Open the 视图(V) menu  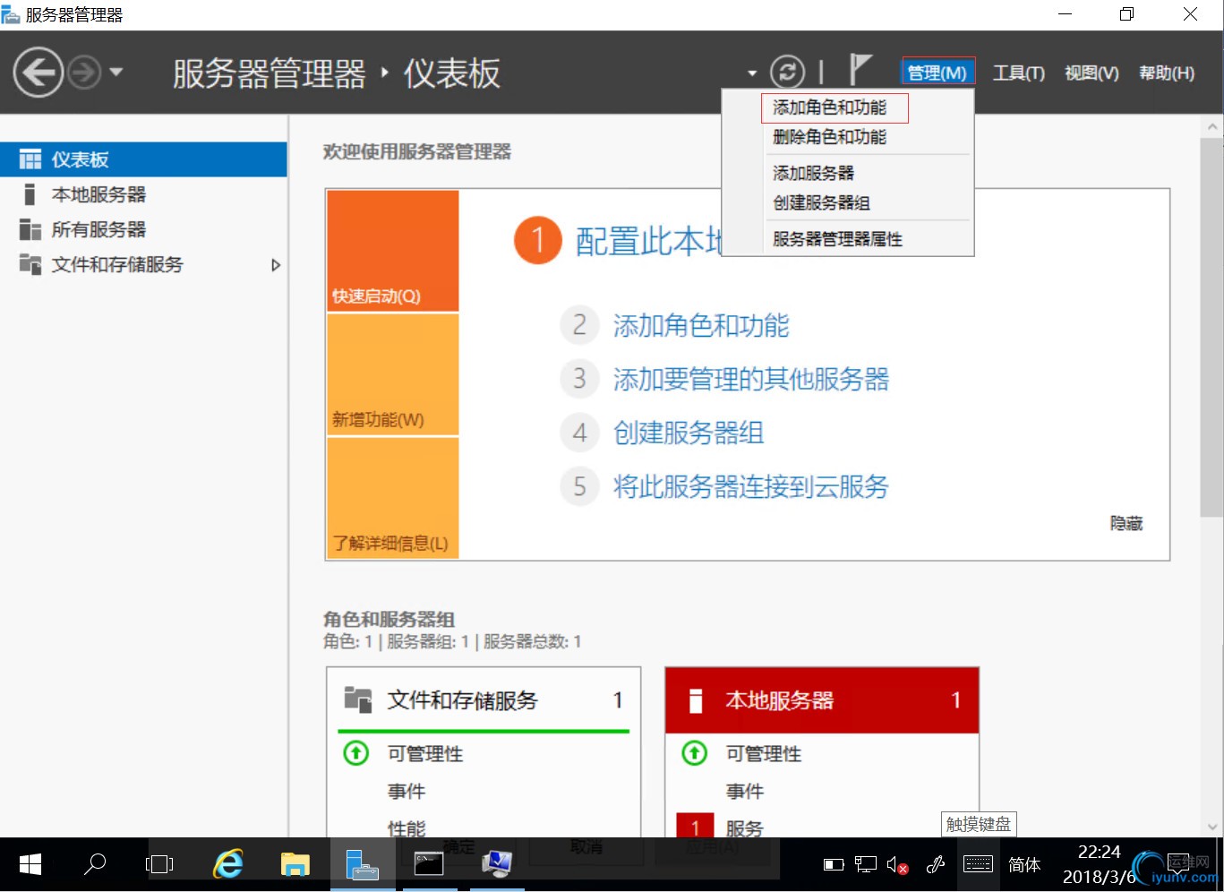[1091, 73]
